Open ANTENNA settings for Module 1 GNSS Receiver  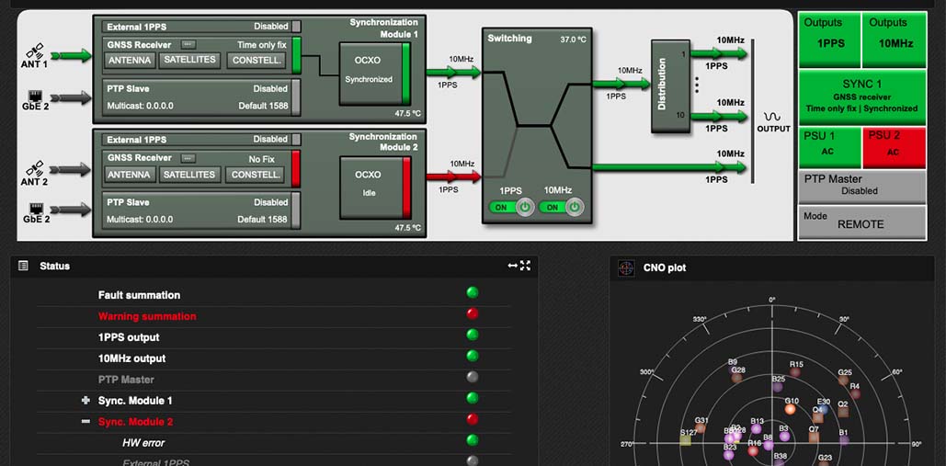pyautogui.click(x=130, y=61)
